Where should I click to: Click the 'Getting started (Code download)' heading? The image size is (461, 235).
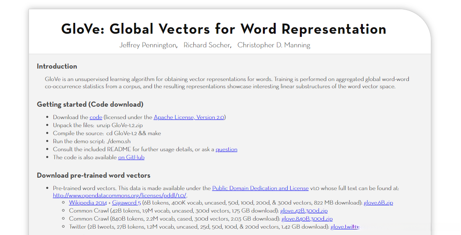pos(90,104)
